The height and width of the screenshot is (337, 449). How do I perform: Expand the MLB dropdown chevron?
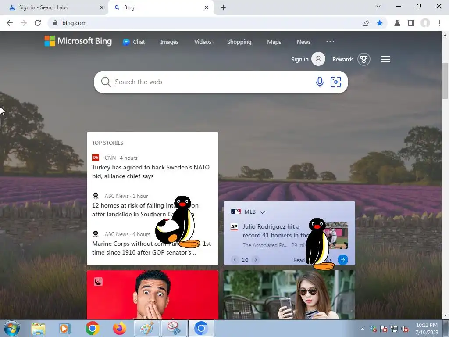pyautogui.click(x=262, y=212)
